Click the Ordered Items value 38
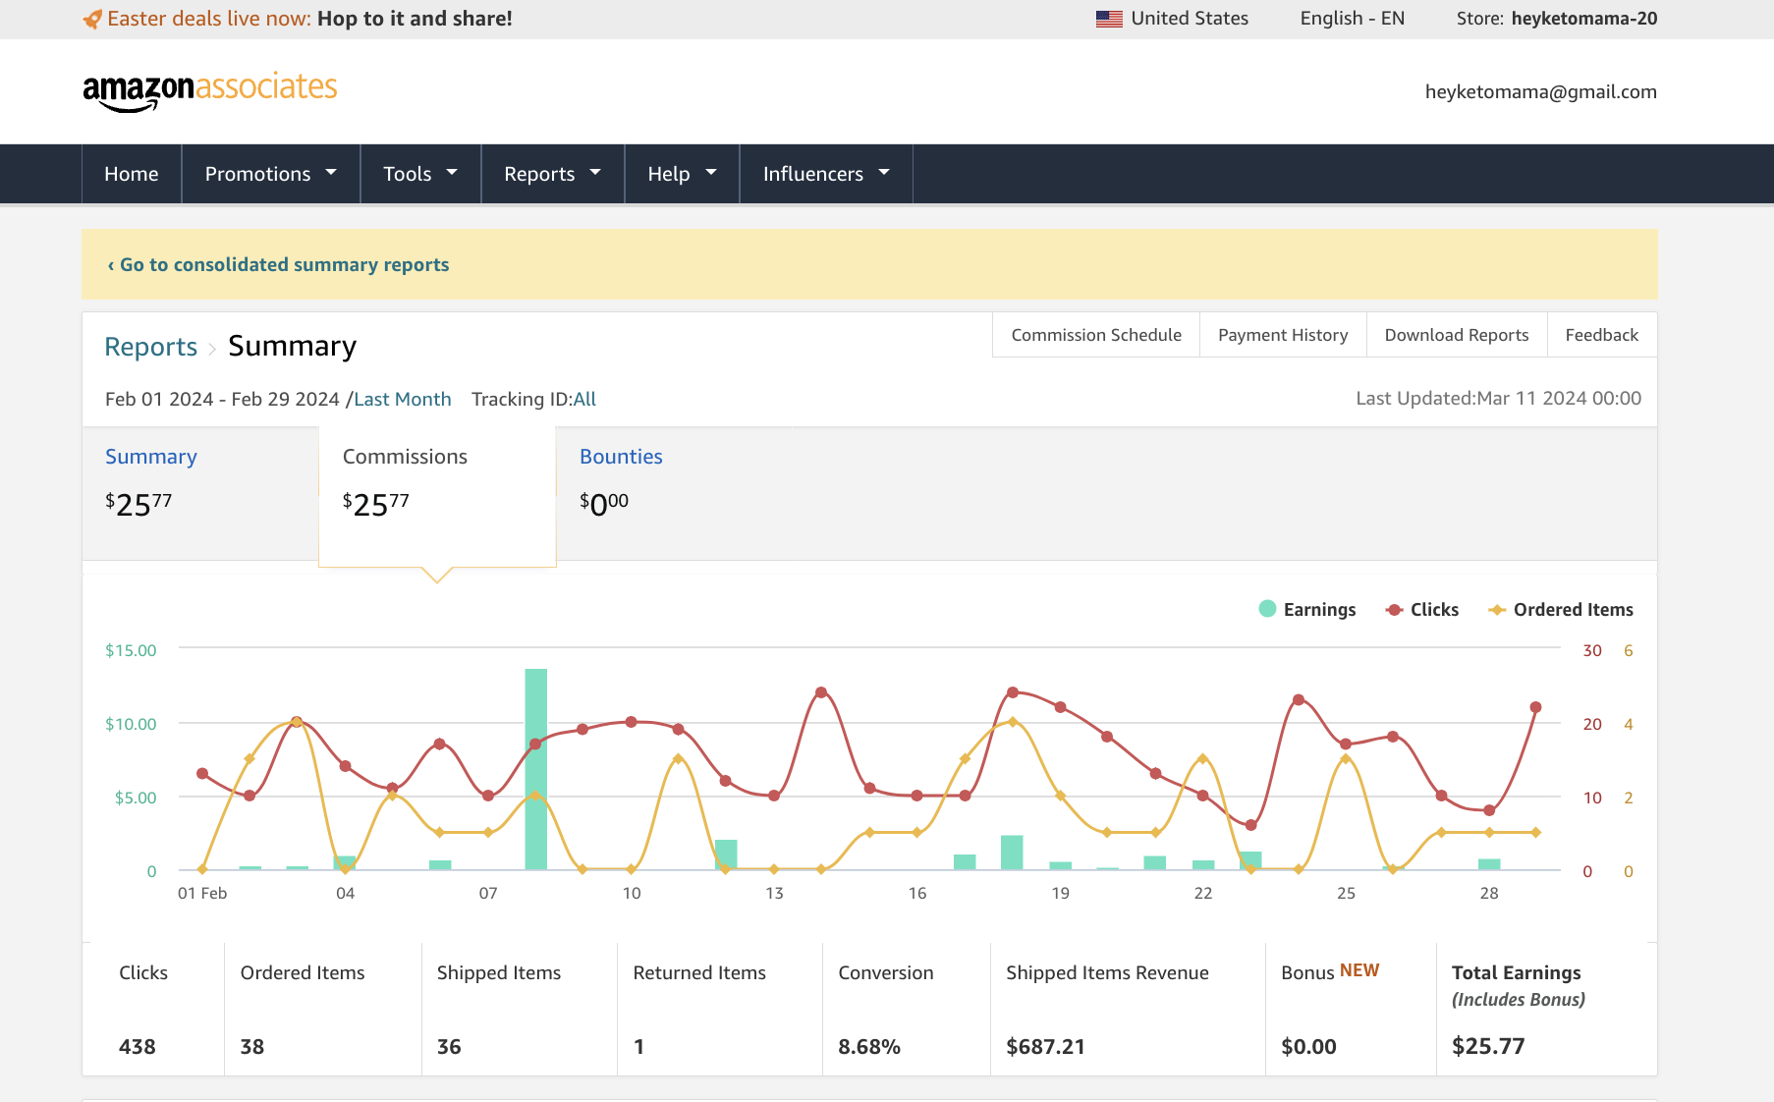The image size is (1774, 1102). [252, 1047]
